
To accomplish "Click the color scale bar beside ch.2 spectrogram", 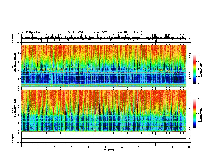I will (195, 114).
